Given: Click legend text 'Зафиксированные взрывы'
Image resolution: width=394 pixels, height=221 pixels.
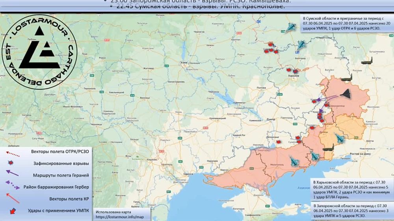Looking at the screenshot, I should pyautogui.click(x=61, y=164).
